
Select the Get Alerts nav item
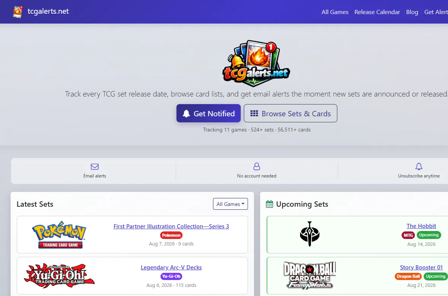(x=436, y=12)
